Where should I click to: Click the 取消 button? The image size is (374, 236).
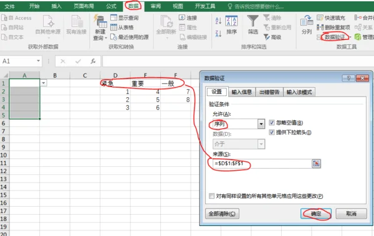[x=351, y=214]
